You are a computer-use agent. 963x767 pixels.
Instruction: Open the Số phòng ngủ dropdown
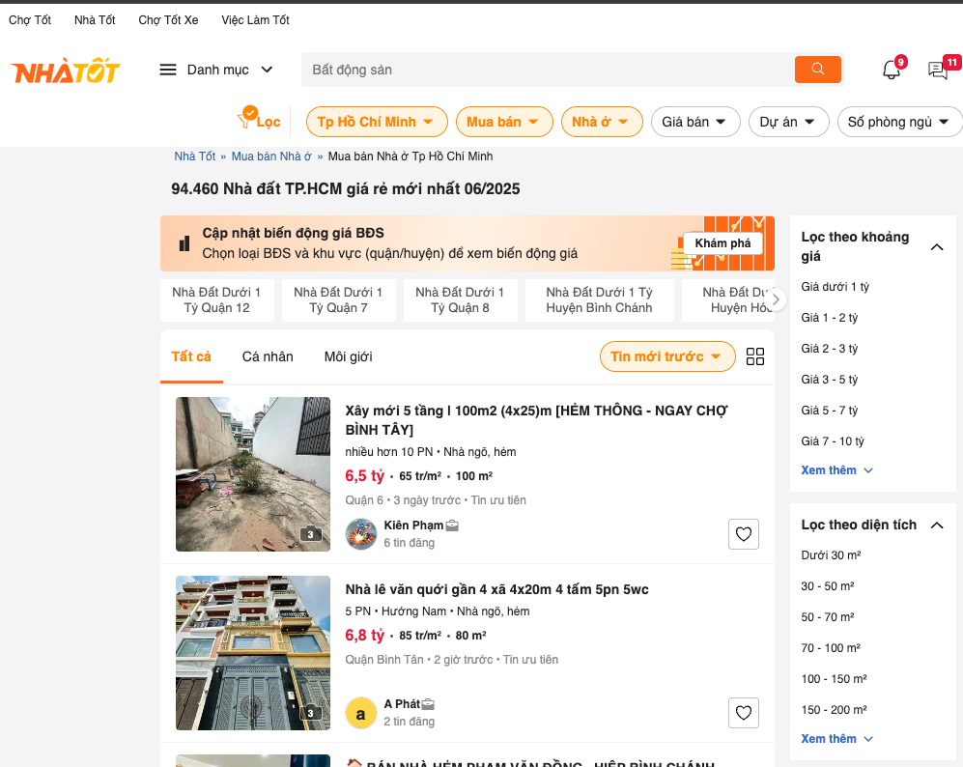pyautogui.click(x=900, y=122)
